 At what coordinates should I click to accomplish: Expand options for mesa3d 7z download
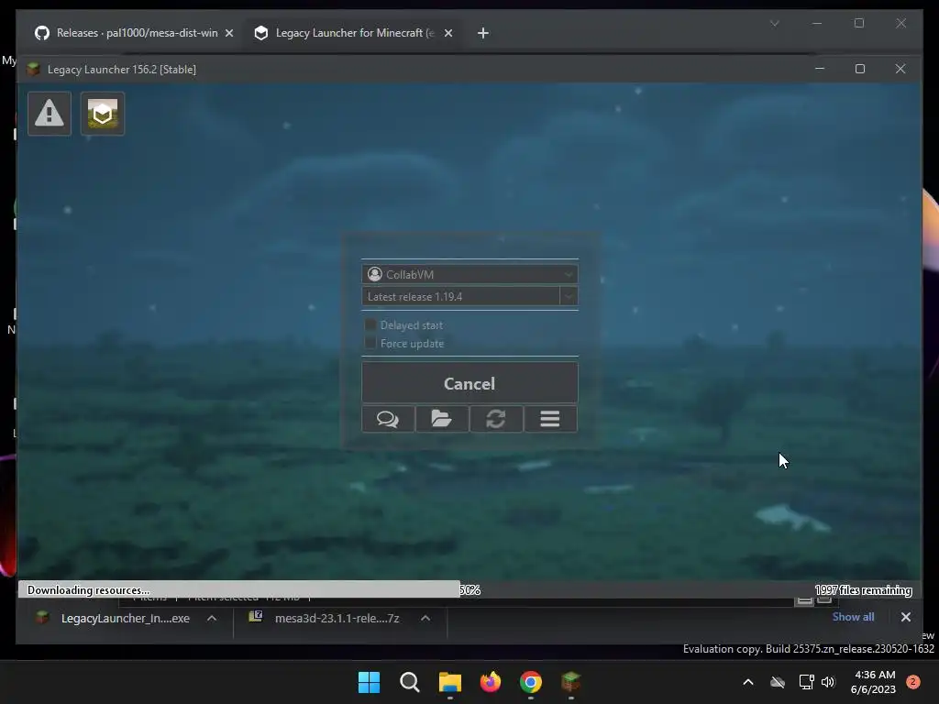click(425, 619)
